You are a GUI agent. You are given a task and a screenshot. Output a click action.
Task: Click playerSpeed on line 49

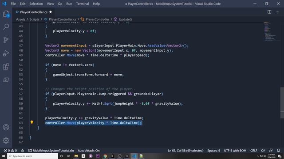(134, 55)
